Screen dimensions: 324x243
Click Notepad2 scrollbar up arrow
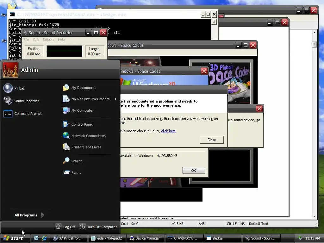click(x=314, y=33)
